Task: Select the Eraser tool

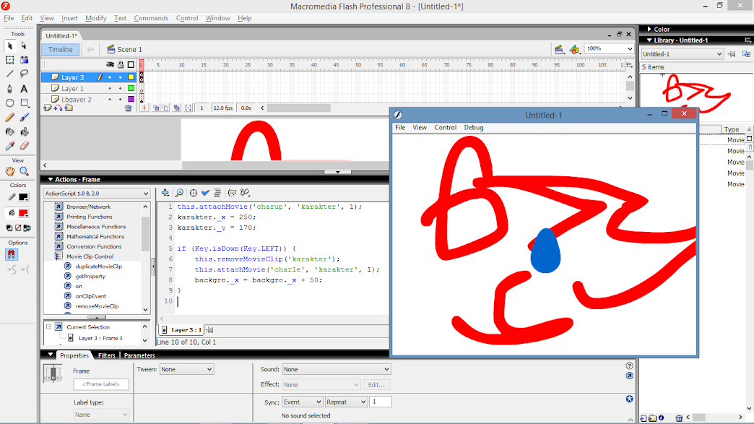Action: 24,145
